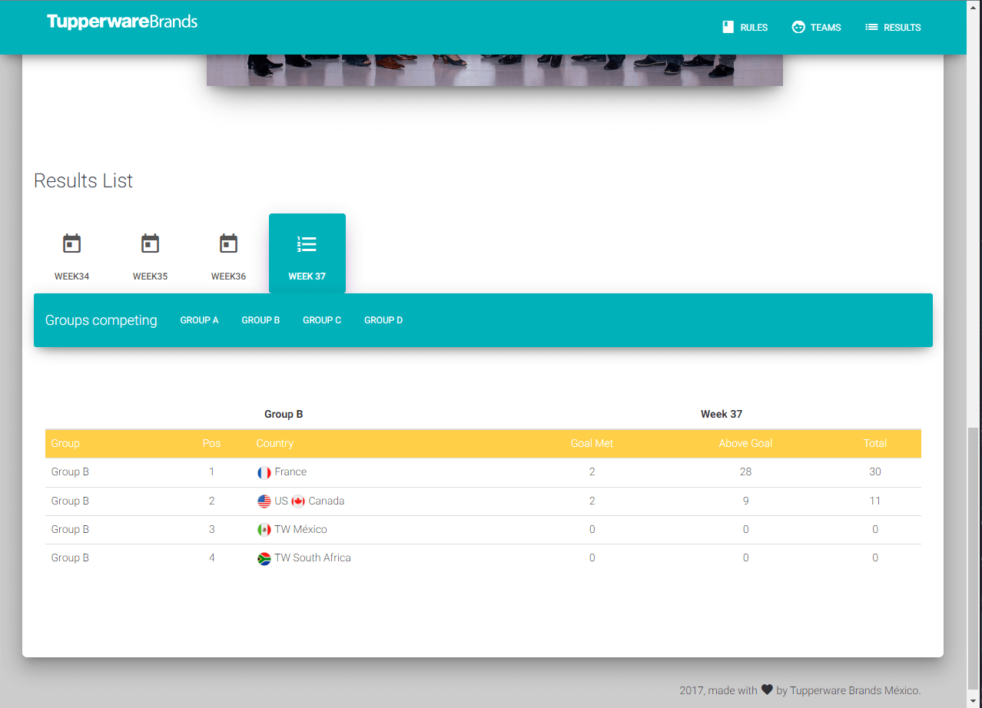This screenshot has height=708, width=982.
Task: Open the RESULTS menu item
Action: (893, 27)
